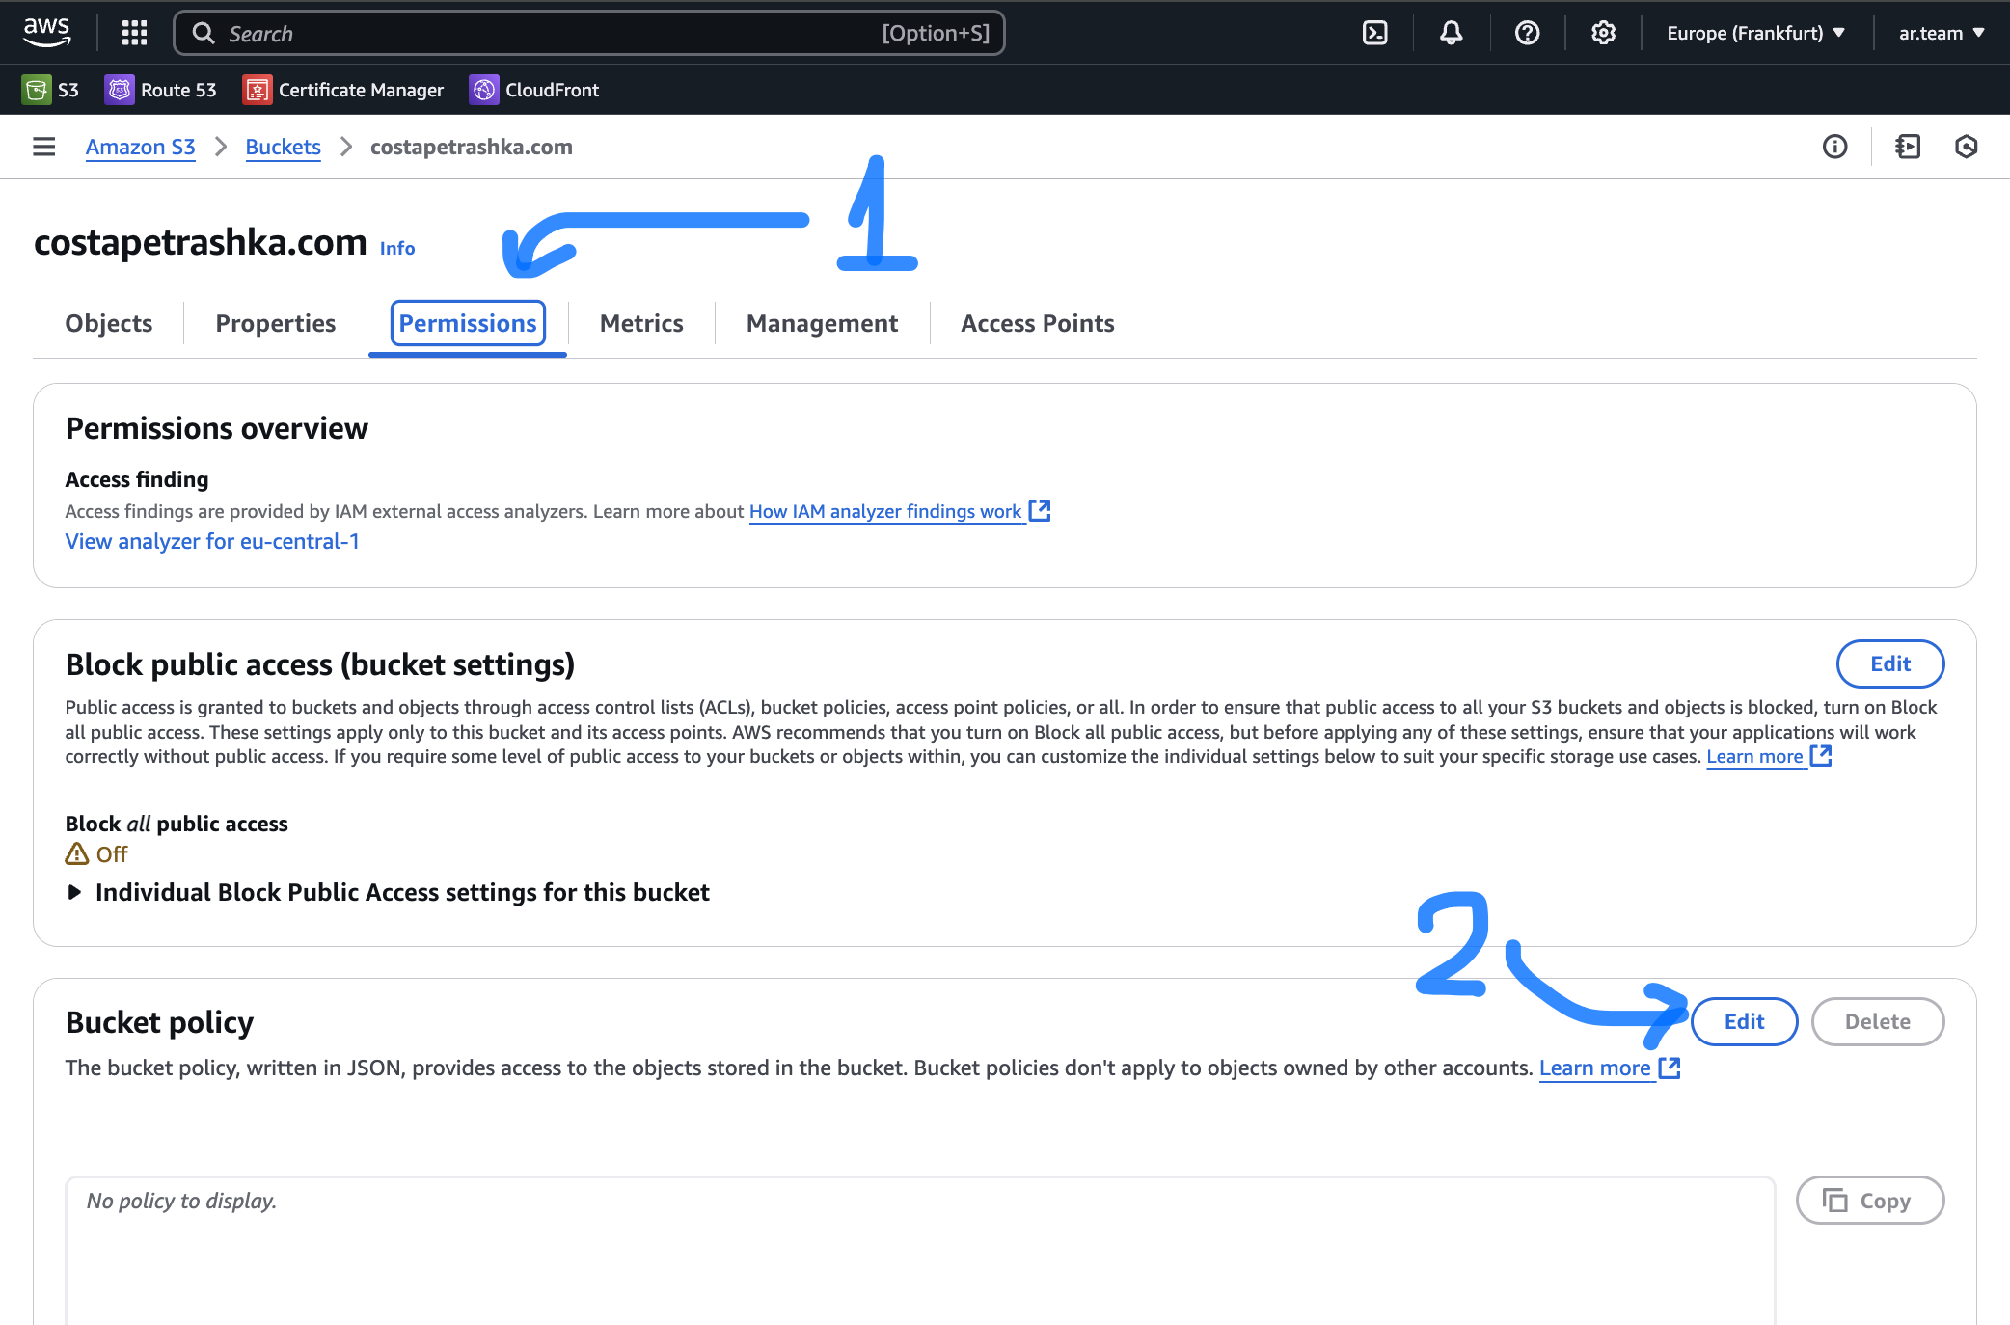
Task: Switch to the Properties tab
Action: tap(275, 323)
